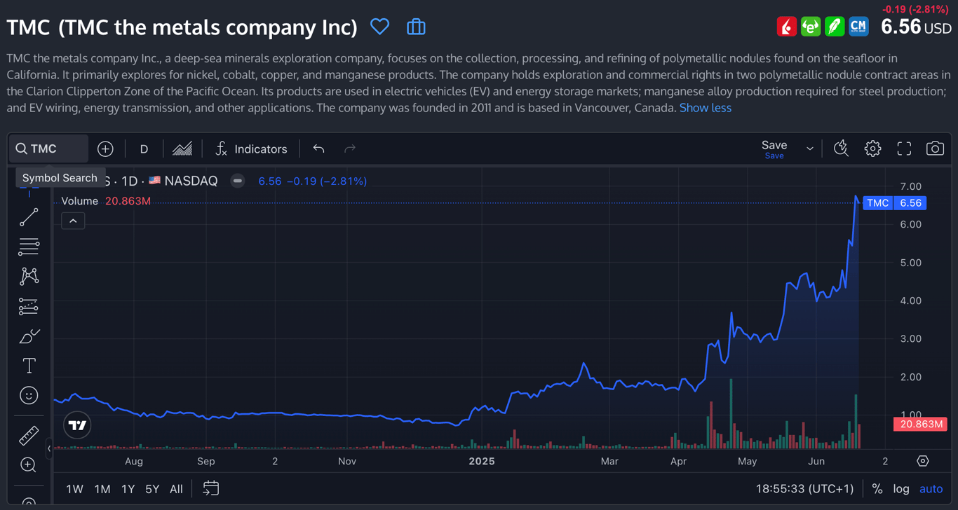Choose the text annotation tool
The width and height of the screenshot is (958, 510).
click(x=29, y=366)
